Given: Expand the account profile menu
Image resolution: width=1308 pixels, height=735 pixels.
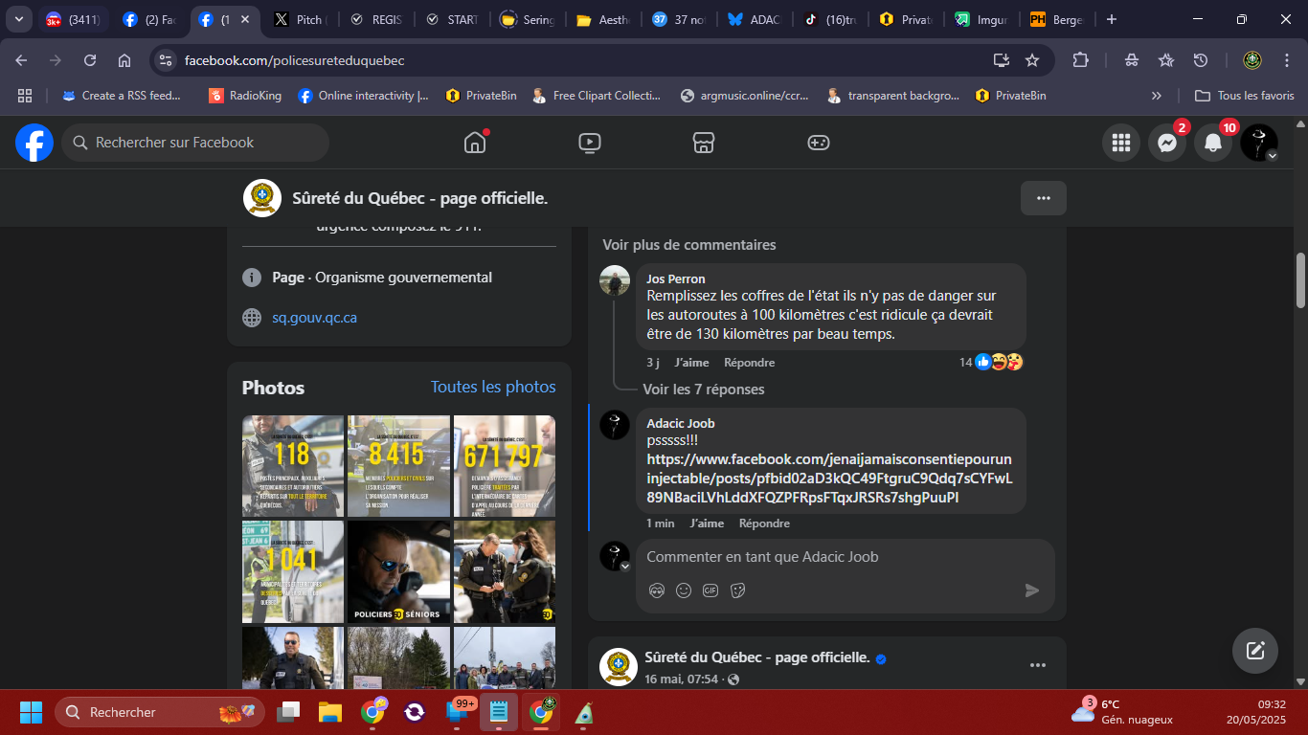Looking at the screenshot, I should click(1259, 143).
